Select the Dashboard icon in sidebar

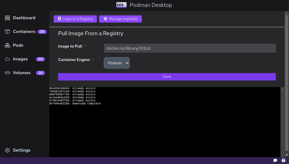[x=7, y=18]
